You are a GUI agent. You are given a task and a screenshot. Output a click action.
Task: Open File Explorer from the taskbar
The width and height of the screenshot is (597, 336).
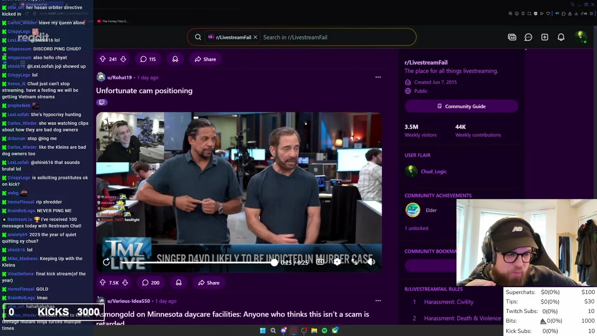[314, 331]
